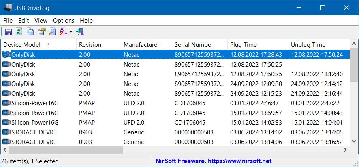The height and width of the screenshot is (167, 359).
Task: Click the Exit door toolbar icon
Action: pyautogui.click(x=80, y=31)
